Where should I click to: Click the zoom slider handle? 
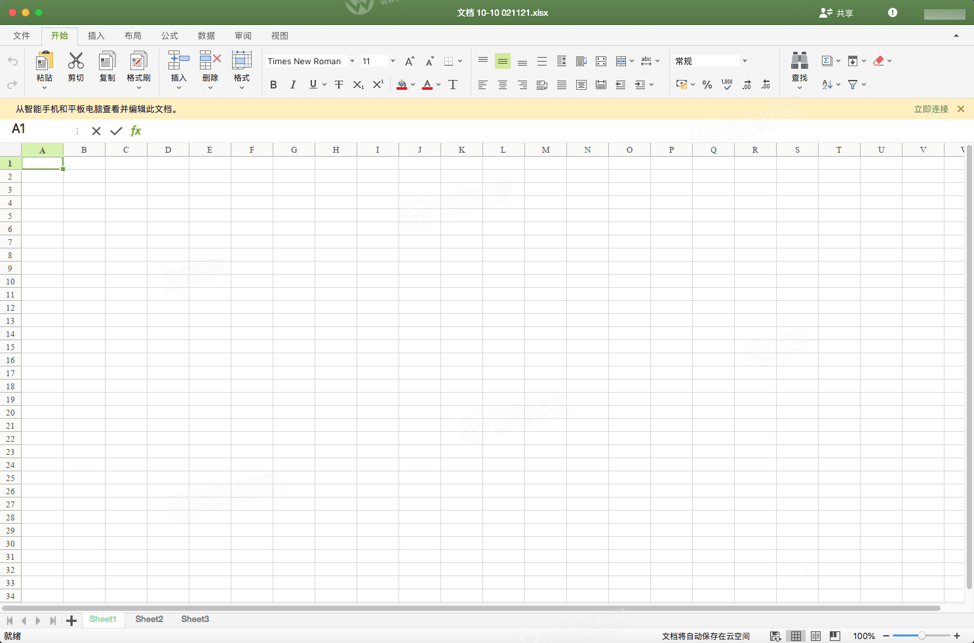click(x=922, y=636)
